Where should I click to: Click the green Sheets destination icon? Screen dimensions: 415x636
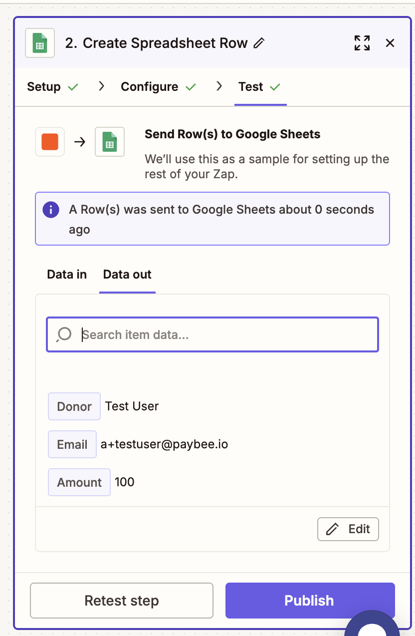pyautogui.click(x=110, y=142)
